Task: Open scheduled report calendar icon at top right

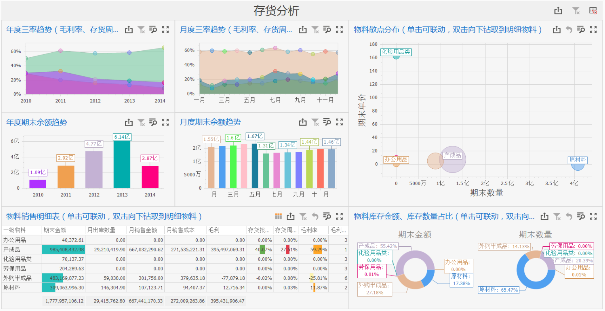Action: pyautogui.click(x=593, y=10)
